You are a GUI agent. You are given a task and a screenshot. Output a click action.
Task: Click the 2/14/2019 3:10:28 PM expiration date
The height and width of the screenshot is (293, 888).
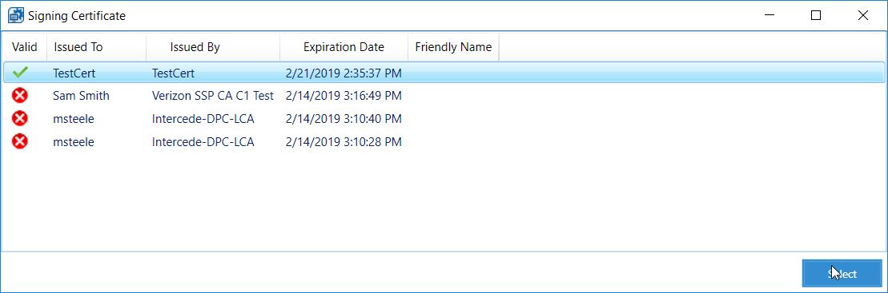[344, 142]
